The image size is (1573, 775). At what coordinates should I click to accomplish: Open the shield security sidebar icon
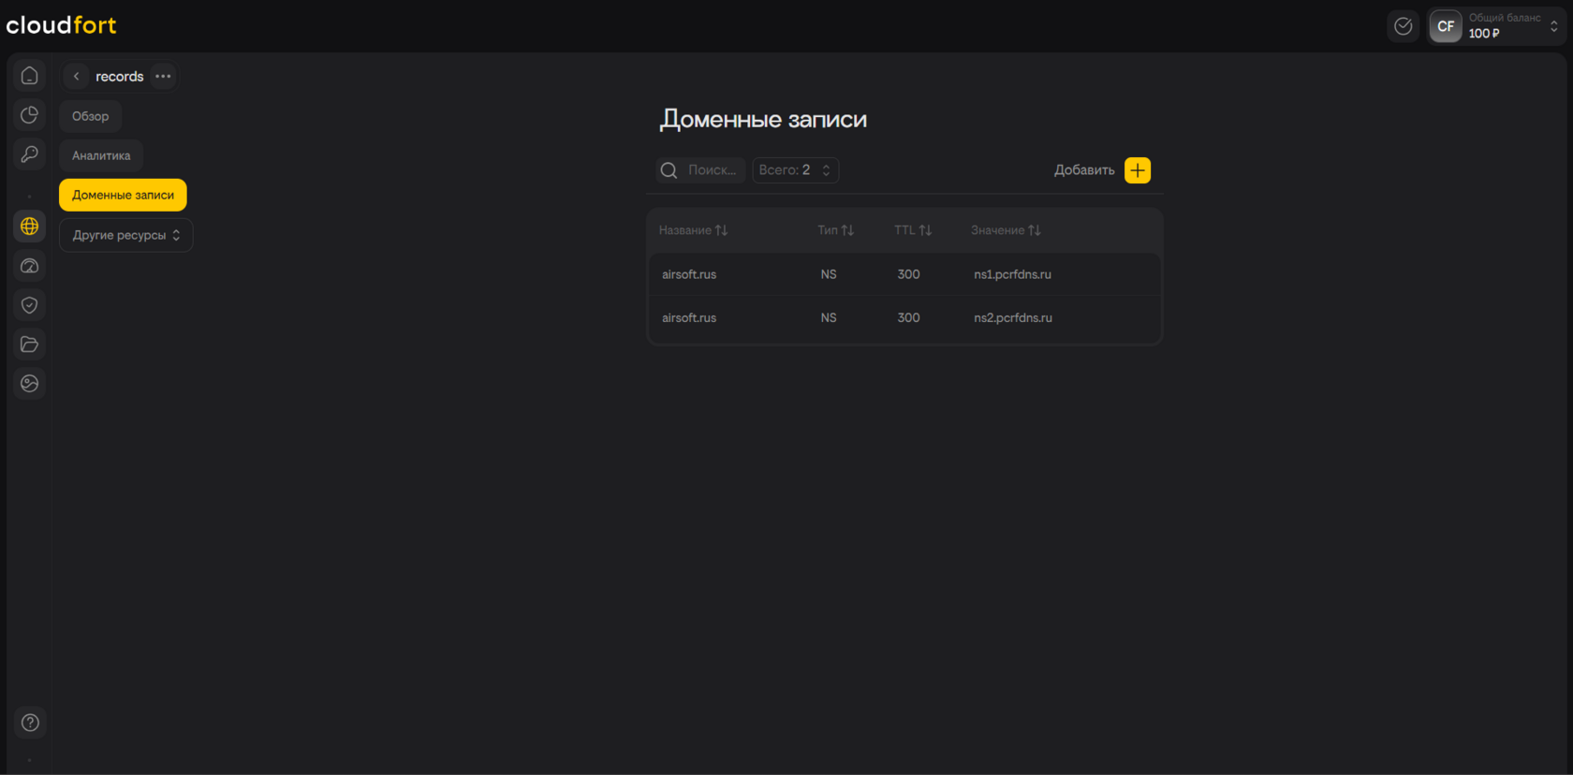[x=30, y=305]
